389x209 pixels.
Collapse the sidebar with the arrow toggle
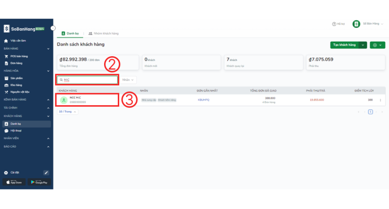[53, 28]
